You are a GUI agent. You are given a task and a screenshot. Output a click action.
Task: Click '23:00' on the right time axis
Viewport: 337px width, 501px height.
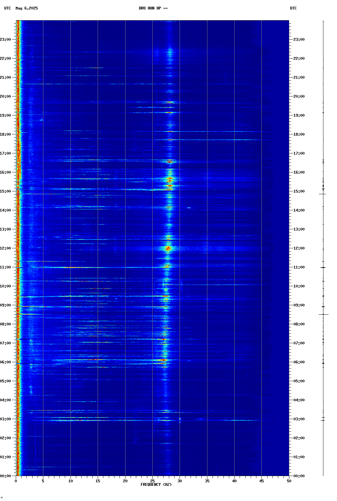pos(299,40)
